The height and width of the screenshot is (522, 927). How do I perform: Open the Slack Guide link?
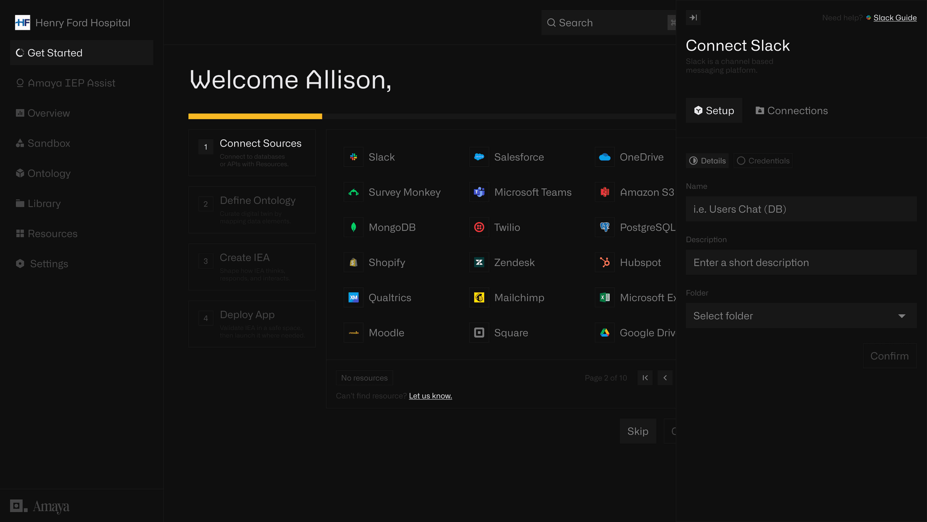click(895, 18)
